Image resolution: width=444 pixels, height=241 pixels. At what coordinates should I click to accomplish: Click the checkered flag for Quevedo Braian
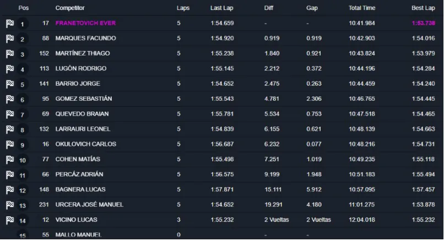(x=9, y=114)
